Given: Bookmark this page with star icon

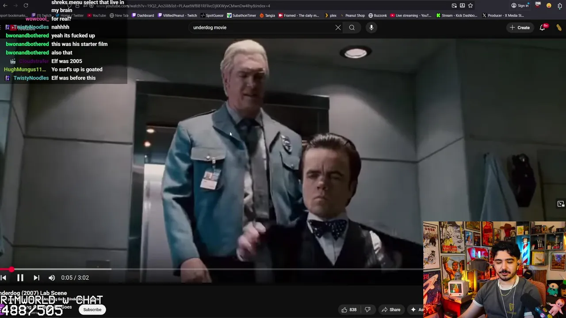Looking at the screenshot, I should coord(470,6).
